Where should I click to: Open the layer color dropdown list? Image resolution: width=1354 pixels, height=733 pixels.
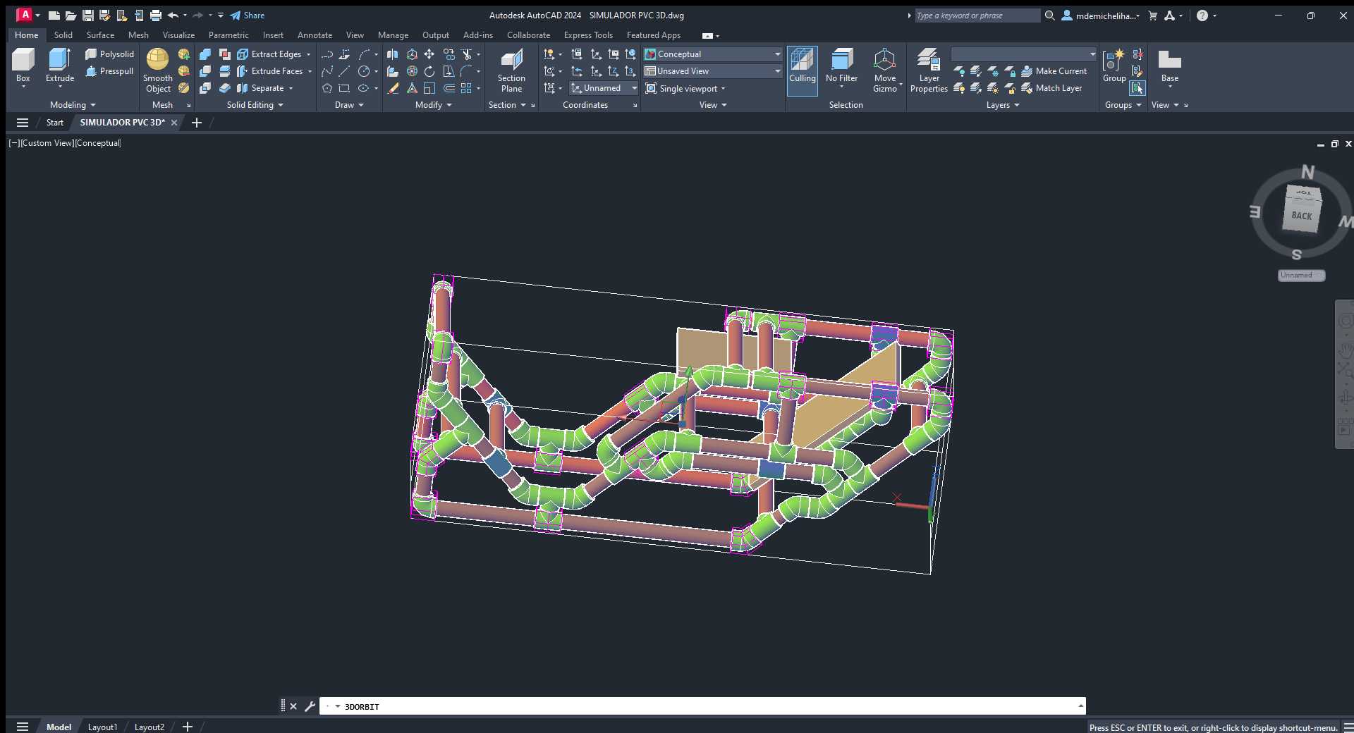[x=1023, y=54]
